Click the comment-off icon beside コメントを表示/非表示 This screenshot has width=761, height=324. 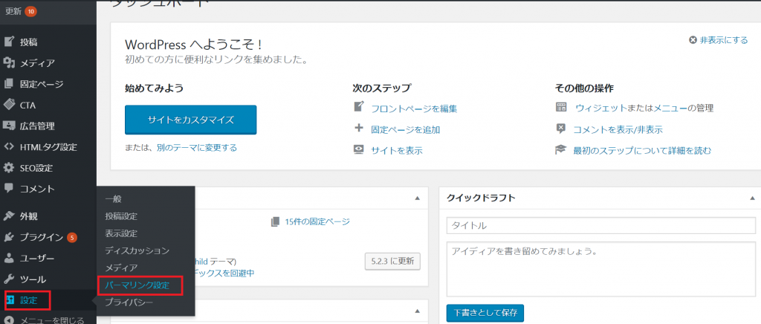click(x=560, y=129)
